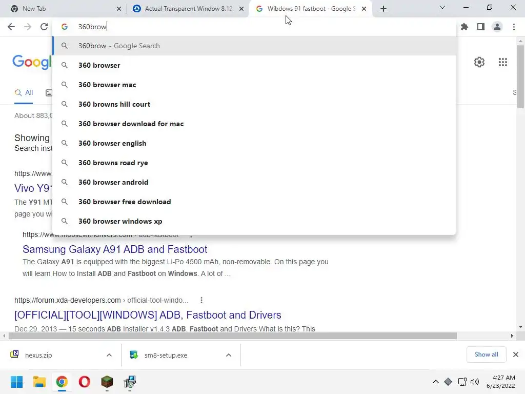Open the tab search chevron
This screenshot has height=394, width=525.
442,7
